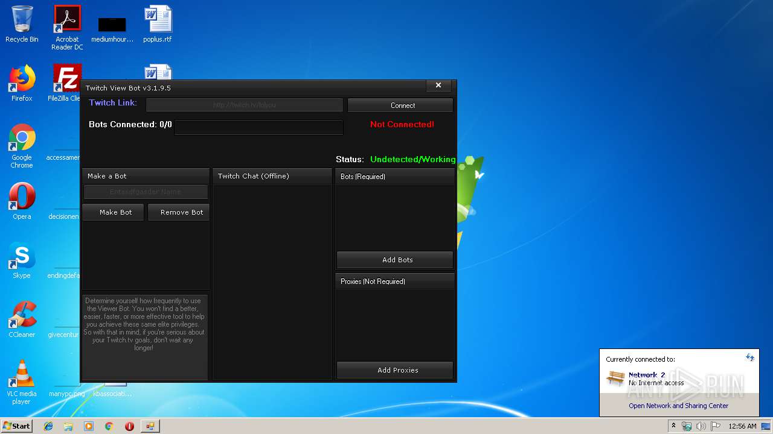Open the Skype desktop icon
Screen dimensions: 773x434
tap(22, 260)
